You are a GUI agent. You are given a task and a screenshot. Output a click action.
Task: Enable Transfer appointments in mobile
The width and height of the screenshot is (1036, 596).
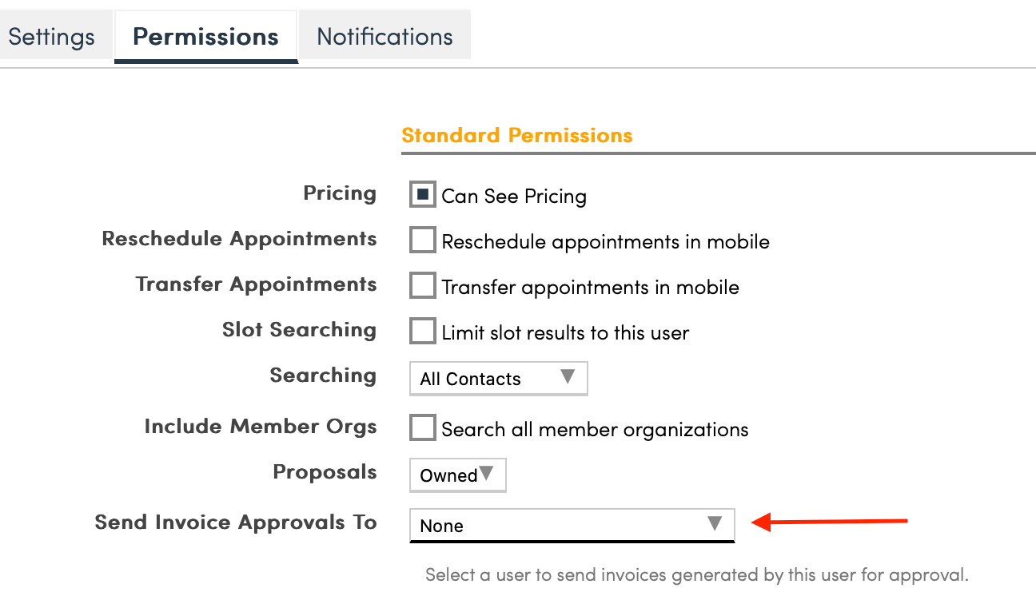pyautogui.click(x=423, y=286)
